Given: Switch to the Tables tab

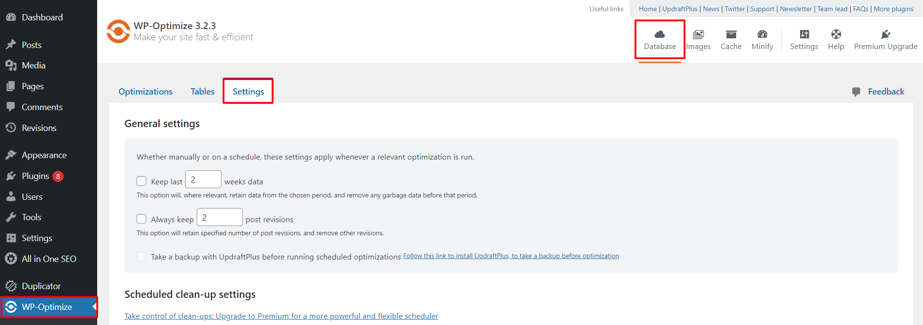Looking at the screenshot, I should coord(202,92).
